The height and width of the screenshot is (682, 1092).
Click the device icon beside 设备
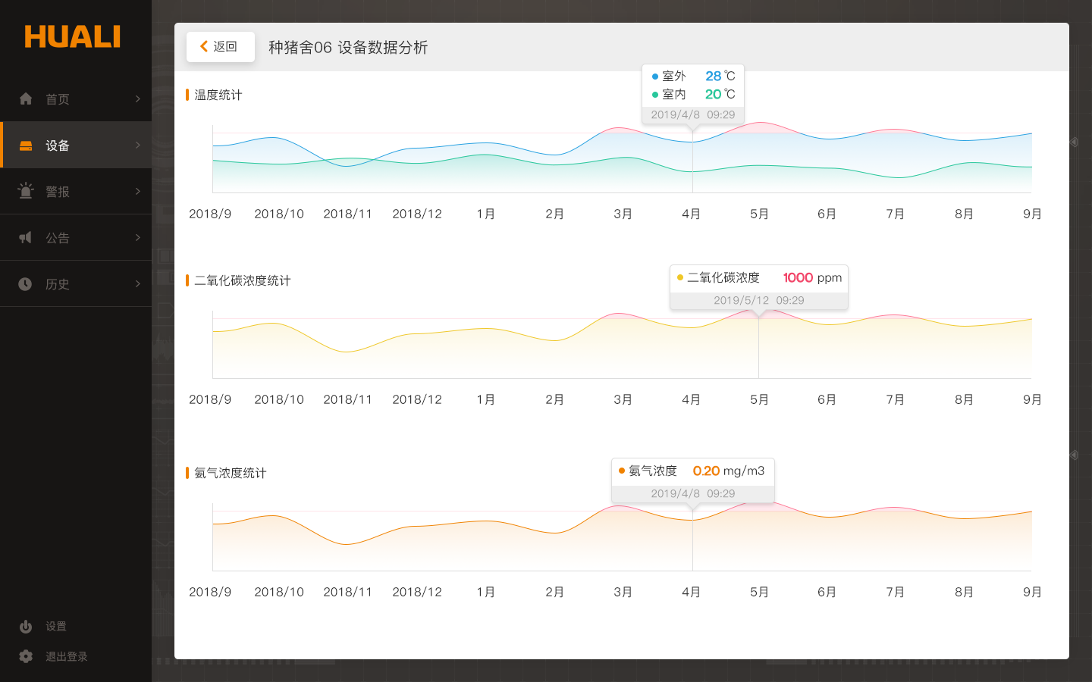[26, 145]
